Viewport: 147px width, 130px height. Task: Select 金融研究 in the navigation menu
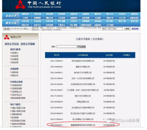tap(73, 18)
